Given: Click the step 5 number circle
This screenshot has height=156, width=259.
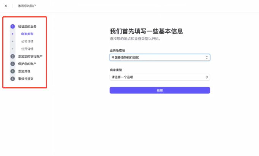Looking at the screenshot, I should [13, 79].
